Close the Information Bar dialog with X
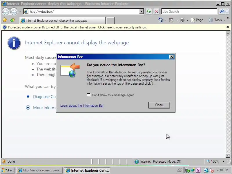 tap(171, 57)
